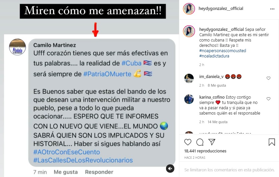Open the heydygonzalez__official username in header
Image resolution: width=279 pixels, height=177 pixels.
(221, 9)
